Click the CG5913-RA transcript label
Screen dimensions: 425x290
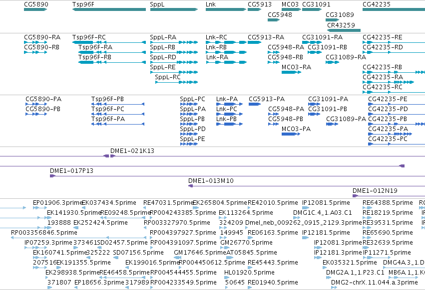click(266, 37)
